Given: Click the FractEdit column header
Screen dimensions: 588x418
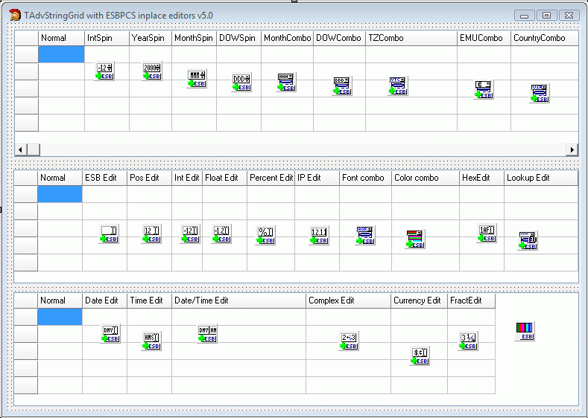Looking at the screenshot, I should click(472, 301).
